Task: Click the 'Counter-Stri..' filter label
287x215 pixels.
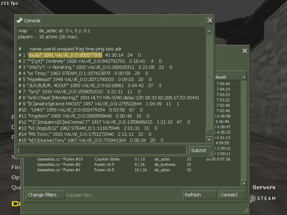Action: (80, 195)
